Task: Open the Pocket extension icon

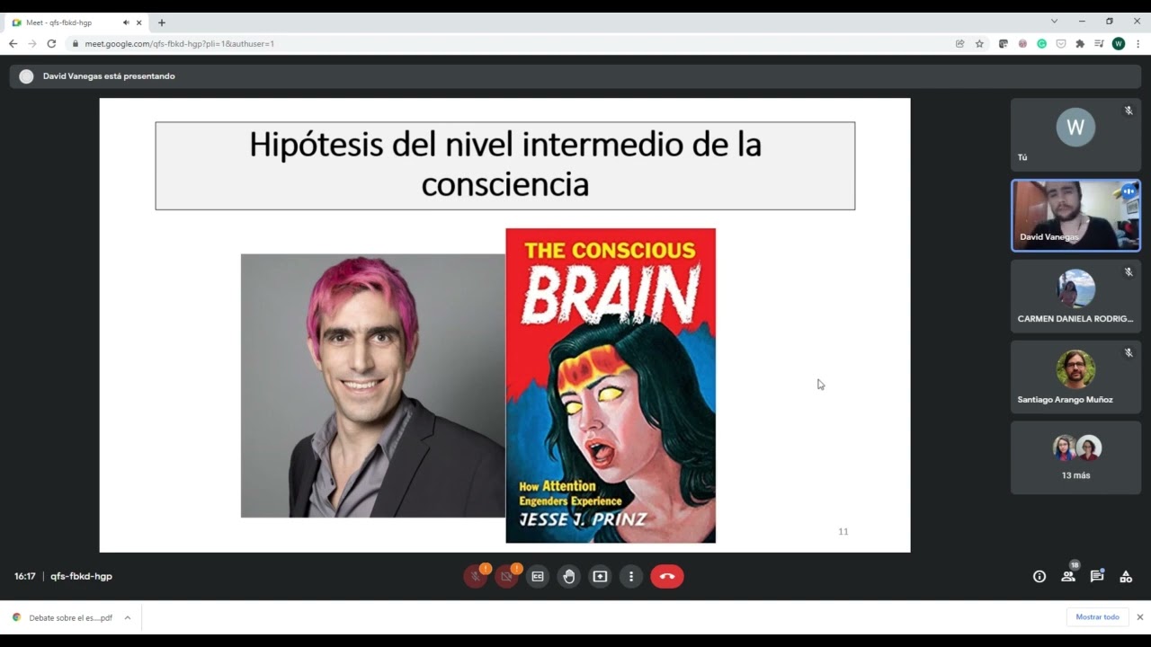Action: [1061, 43]
